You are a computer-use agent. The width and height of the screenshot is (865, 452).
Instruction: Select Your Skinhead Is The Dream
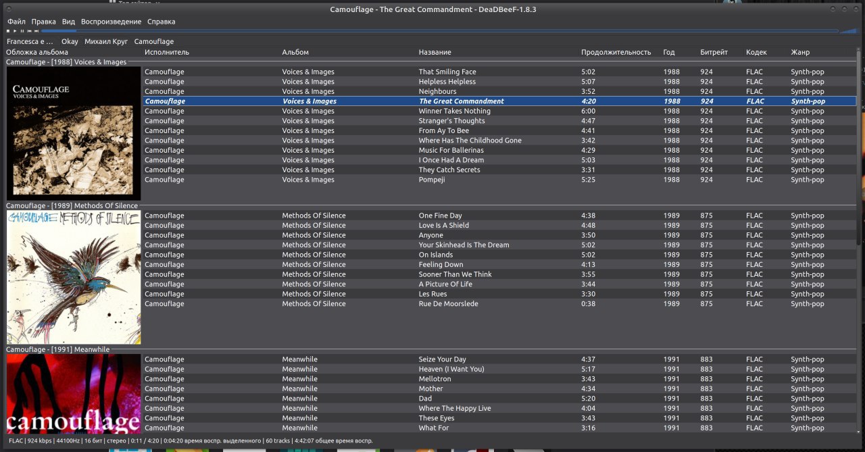(499, 245)
